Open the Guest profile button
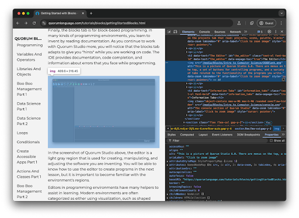The image size is (299, 218). click(x=266, y=23)
